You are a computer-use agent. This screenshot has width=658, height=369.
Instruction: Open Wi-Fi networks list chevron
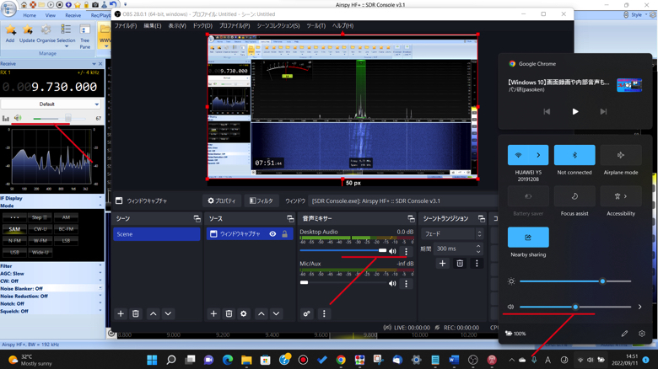(539, 155)
